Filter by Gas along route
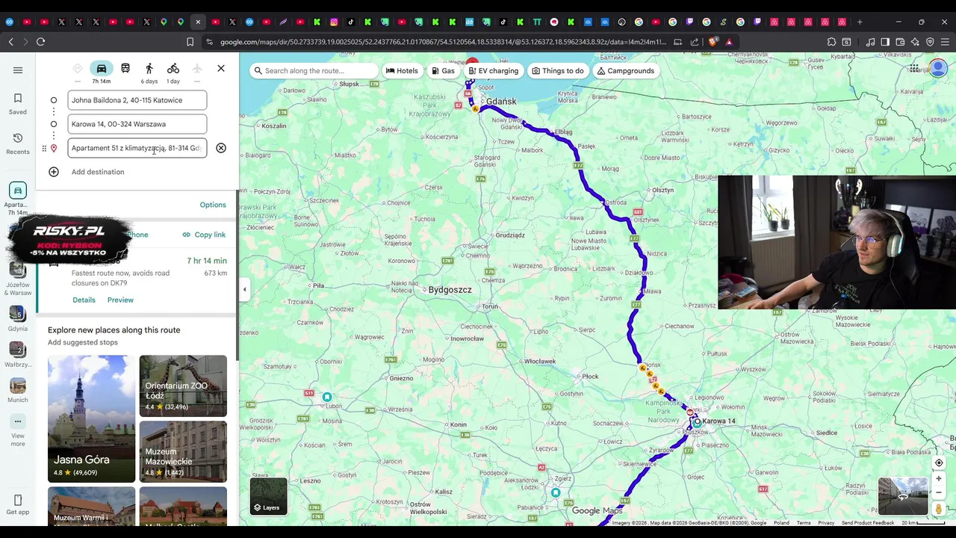956x538 pixels. (442, 71)
